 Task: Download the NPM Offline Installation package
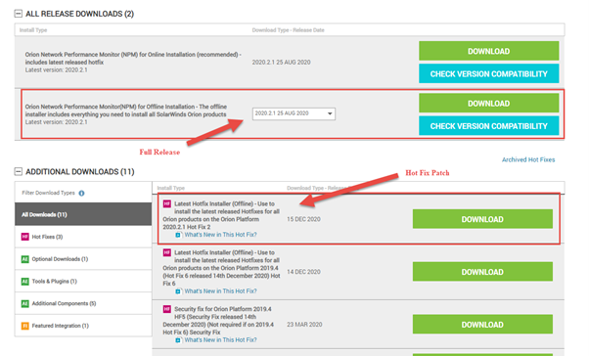(488, 104)
